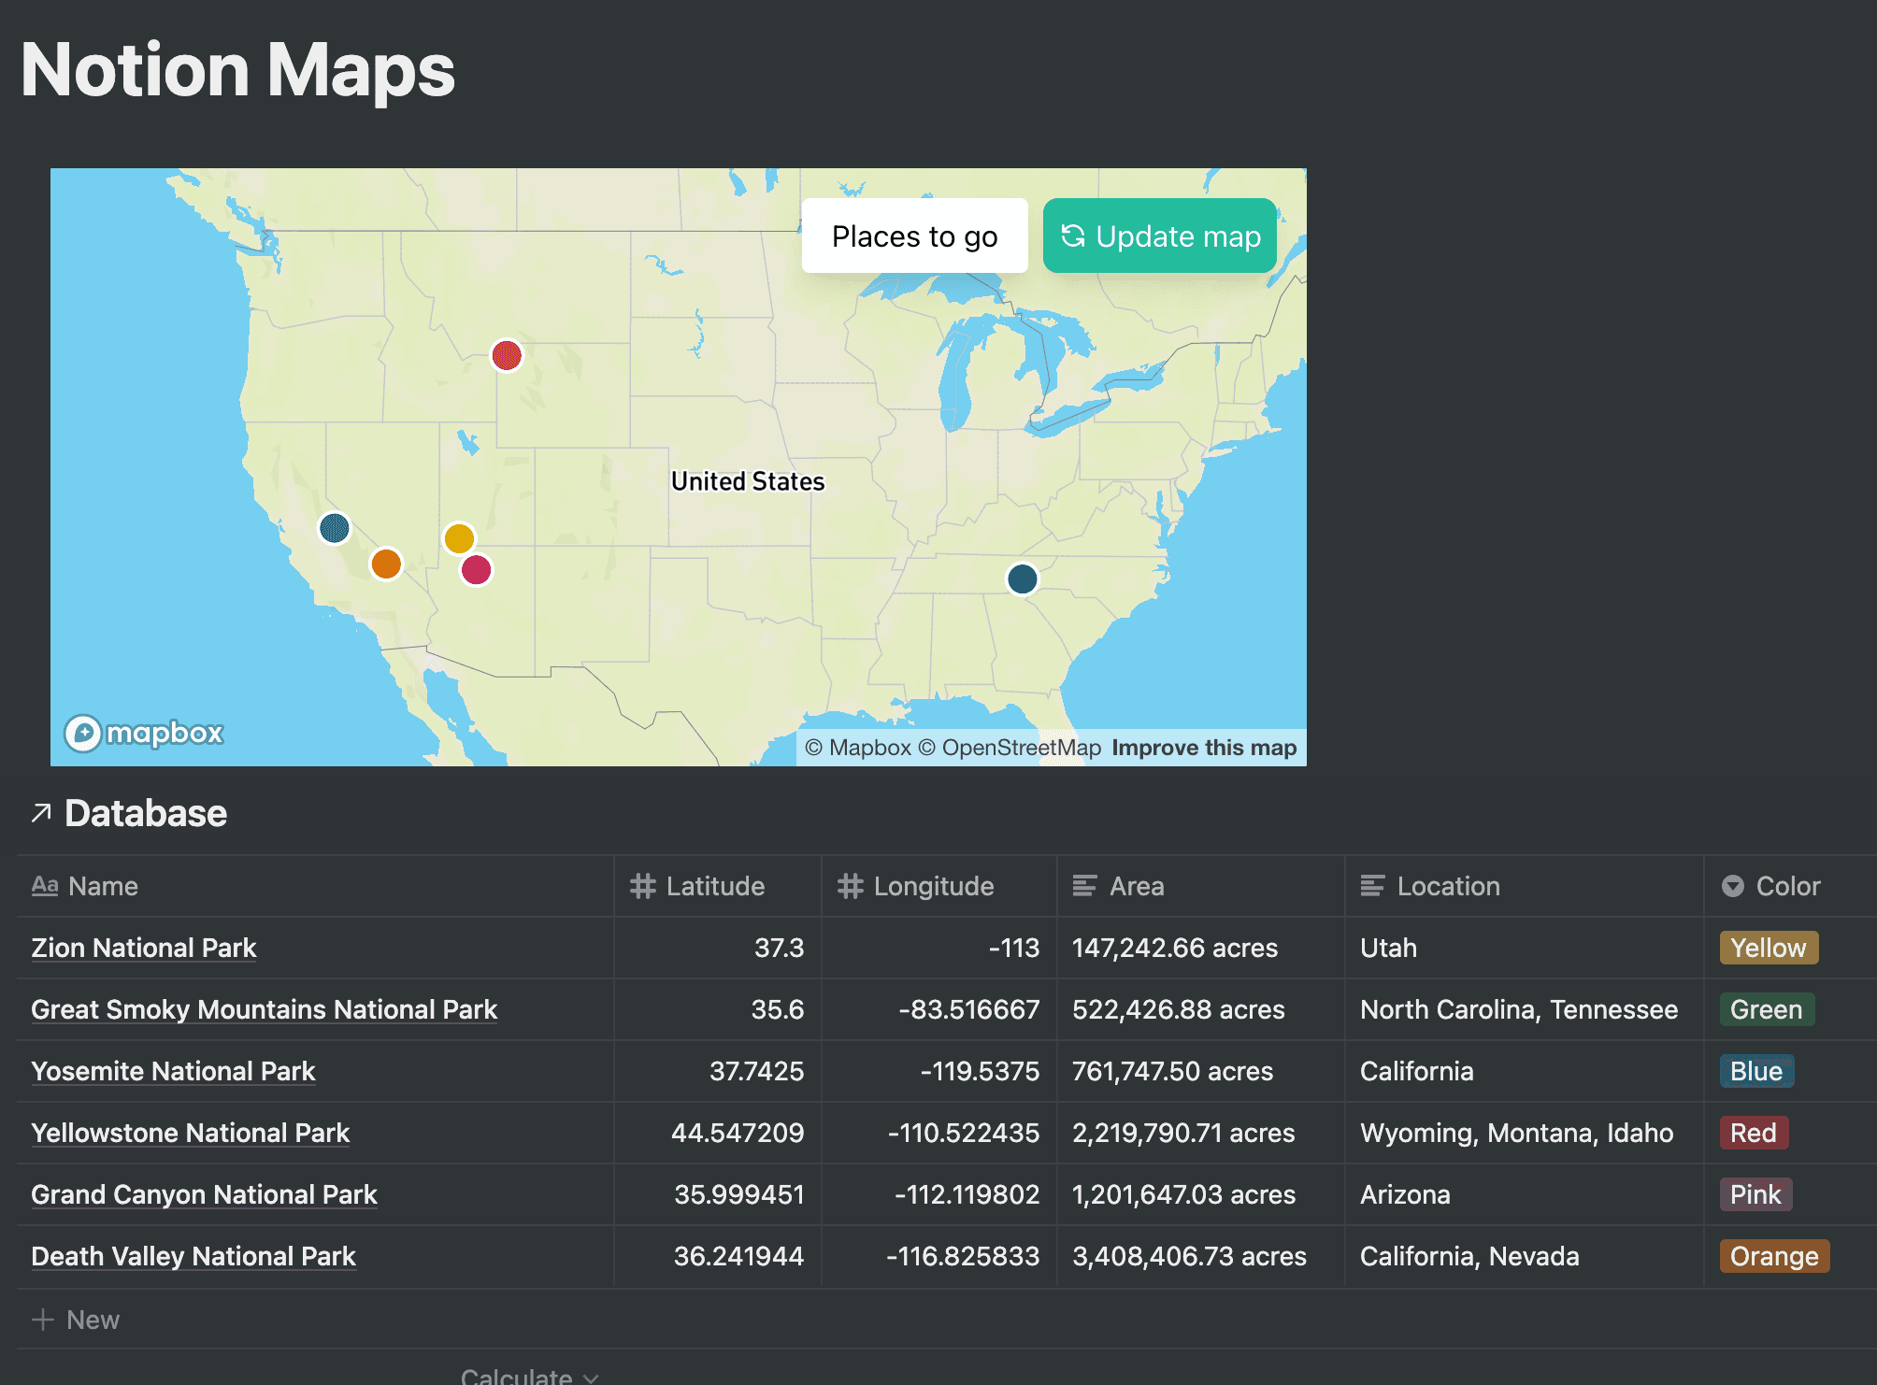Viewport: 1877px width, 1385px height.
Task: Click the Great Smoky Mountains map marker
Action: click(1023, 578)
